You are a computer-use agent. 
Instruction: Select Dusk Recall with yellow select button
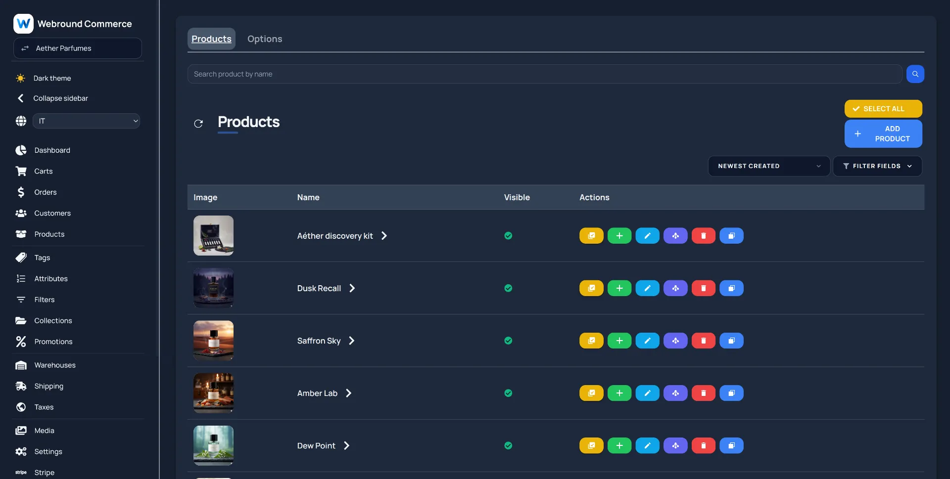click(591, 288)
